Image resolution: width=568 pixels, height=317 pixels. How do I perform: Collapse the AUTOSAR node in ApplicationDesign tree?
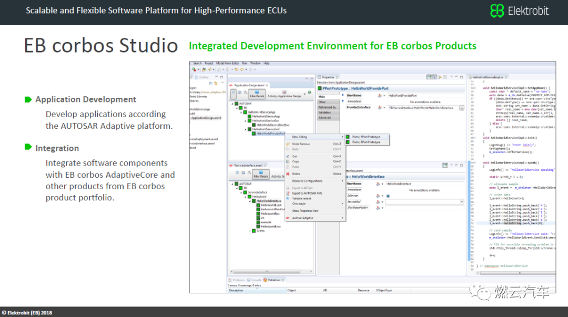point(232,104)
